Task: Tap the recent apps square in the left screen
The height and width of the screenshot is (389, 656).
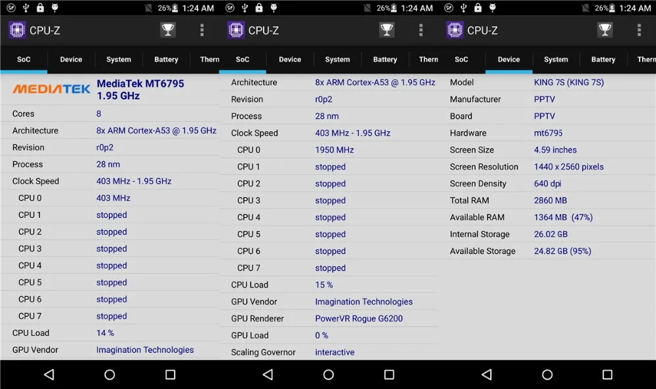Action: [171, 375]
